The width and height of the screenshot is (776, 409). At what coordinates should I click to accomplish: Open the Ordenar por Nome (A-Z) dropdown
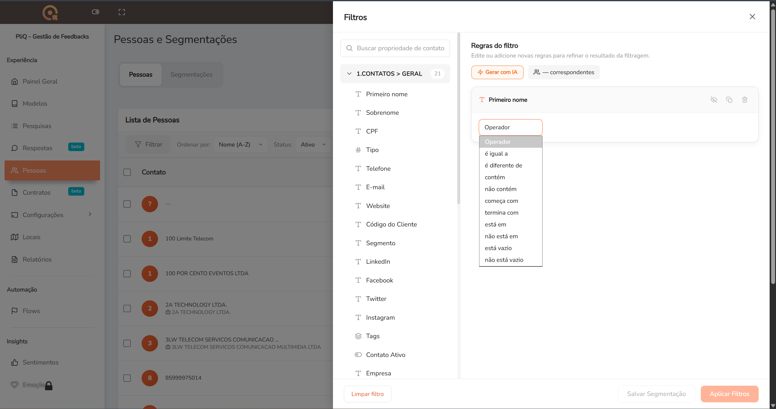[x=240, y=144]
